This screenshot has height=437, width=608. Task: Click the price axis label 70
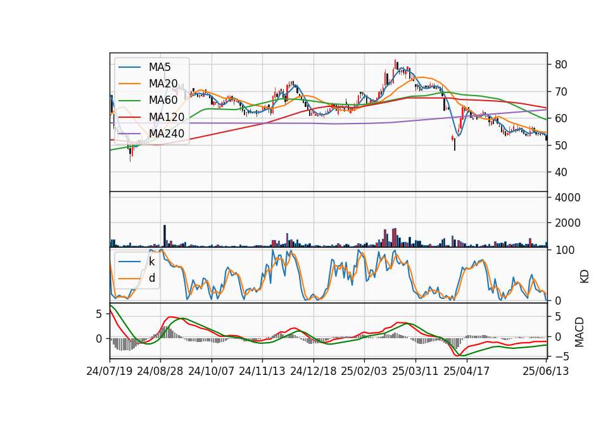tap(560, 92)
